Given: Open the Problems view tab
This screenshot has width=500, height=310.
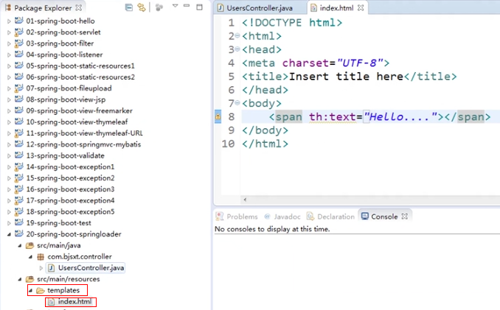Looking at the screenshot, I should 237,216.
